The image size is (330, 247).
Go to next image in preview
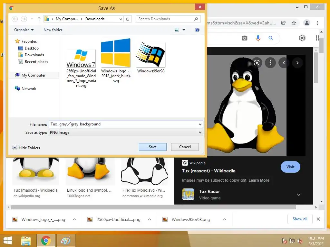(297, 63)
